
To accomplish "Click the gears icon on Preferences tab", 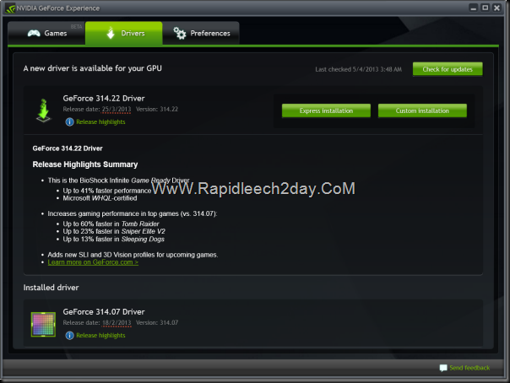I will tap(180, 33).
